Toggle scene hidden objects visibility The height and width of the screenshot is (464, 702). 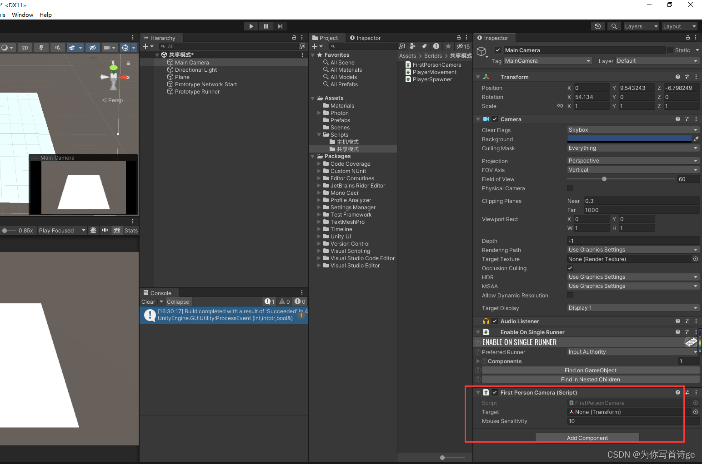click(x=92, y=48)
